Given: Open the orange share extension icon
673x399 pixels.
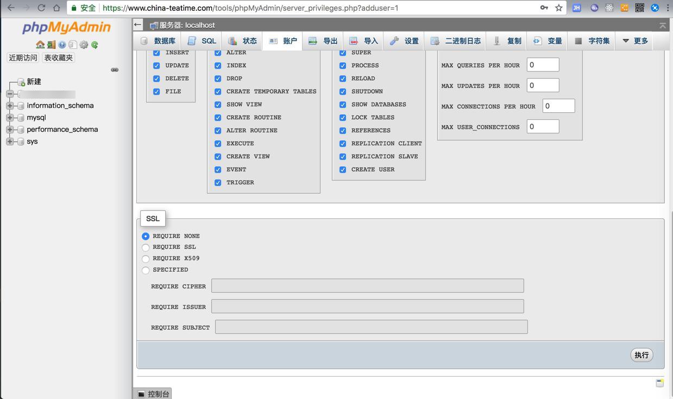Looking at the screenshot, I should 624,8.
